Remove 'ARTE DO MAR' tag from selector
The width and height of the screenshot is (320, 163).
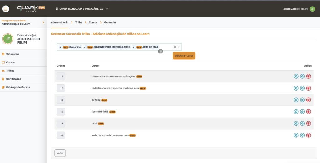click(133, 47)
